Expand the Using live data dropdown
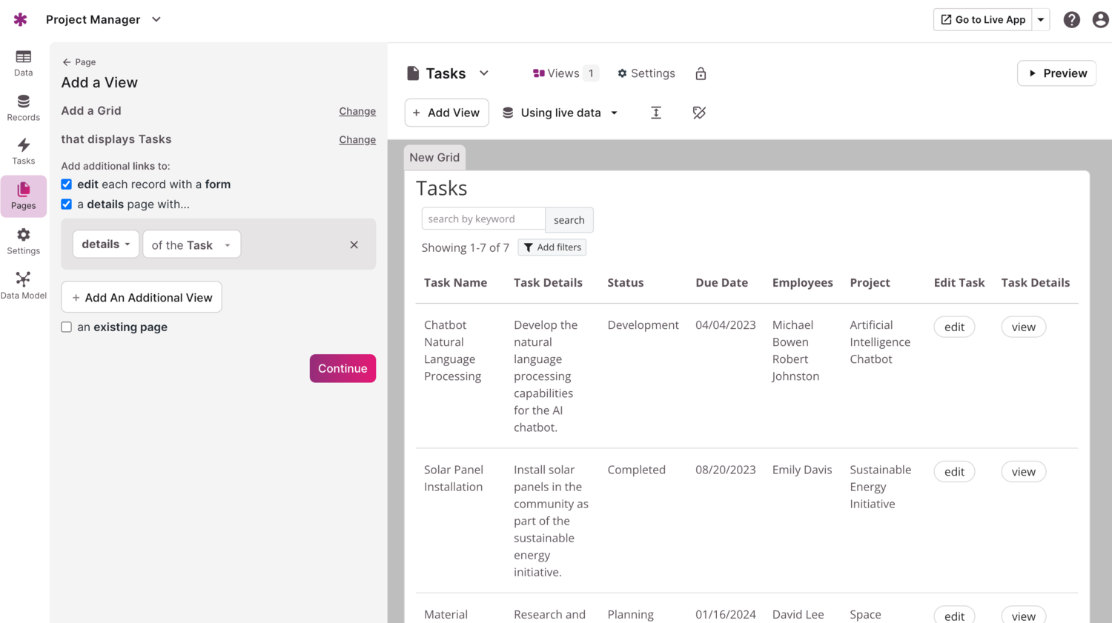The image size is (1112, 623). click(560, 113)
